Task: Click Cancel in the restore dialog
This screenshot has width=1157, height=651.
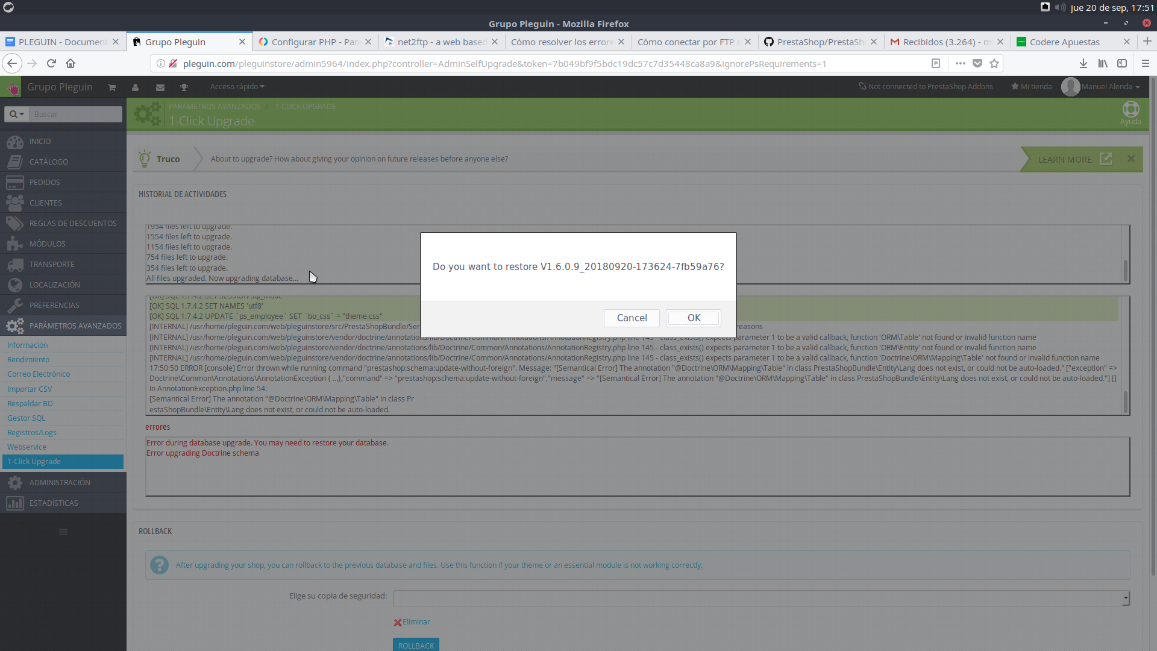Action: [x=632, y=318]
